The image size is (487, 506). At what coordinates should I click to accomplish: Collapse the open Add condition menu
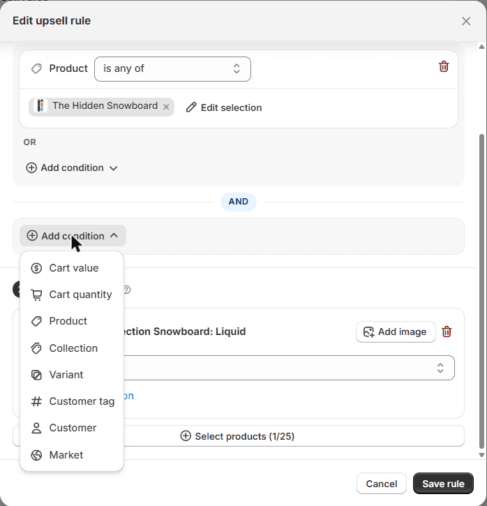click(x=73, y=236)
